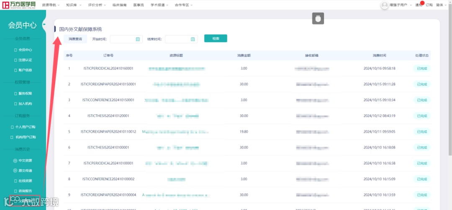The height and width of the screenshot is (210, 452).
Task: Expand the 评价分析 dropdown menu
Action: pyautogui.click(x=97, y=5)
